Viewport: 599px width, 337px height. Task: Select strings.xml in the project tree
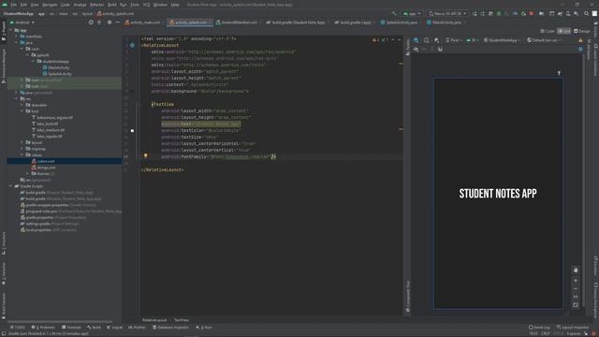click(x=46, y=168)
